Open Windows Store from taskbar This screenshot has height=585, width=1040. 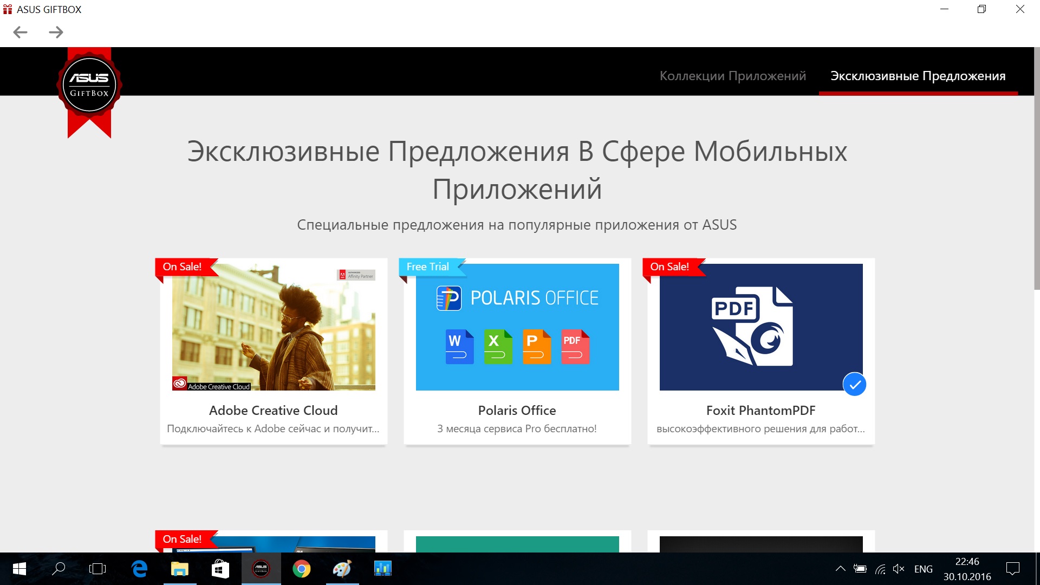pyautogui.click(x=220, y=569)
